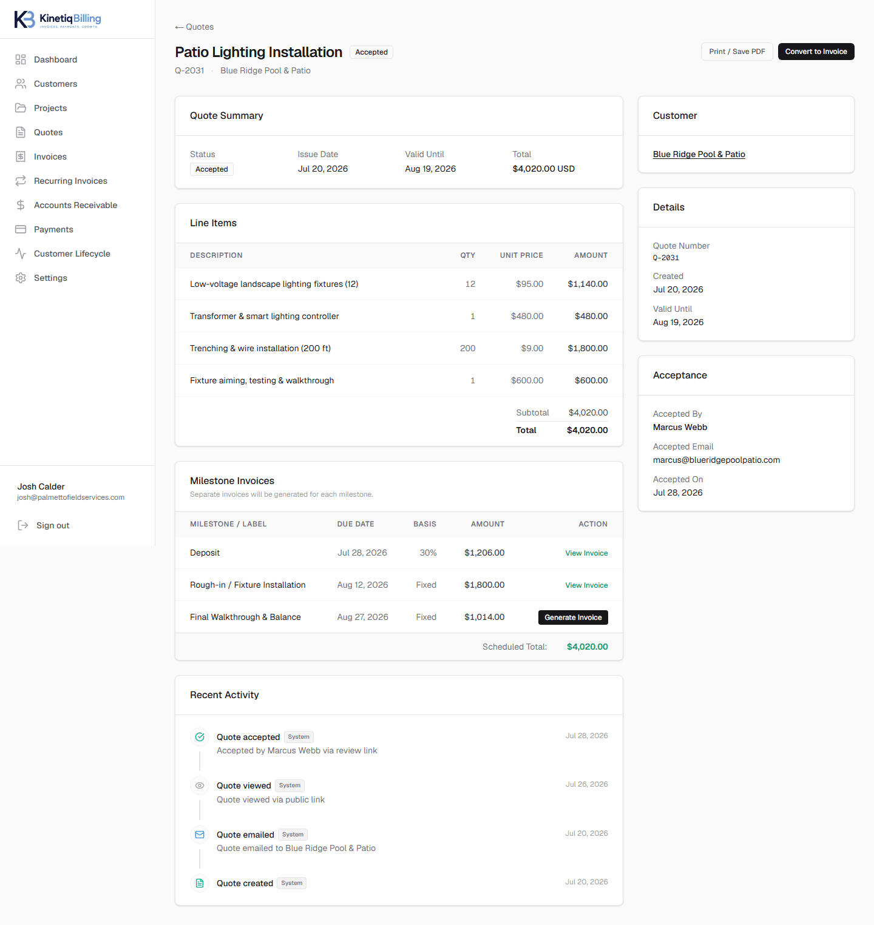The width and height of the screenshot is (874, 925).
Task: Select the Fixture aiming, testing & walkthrough item
Action: point(399,380)
